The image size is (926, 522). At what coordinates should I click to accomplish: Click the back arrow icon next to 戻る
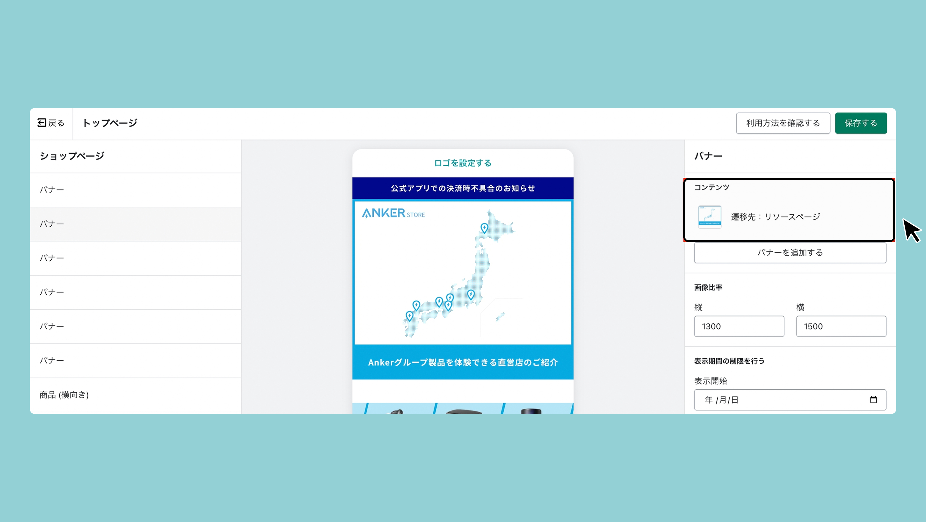tap(42, 123)
